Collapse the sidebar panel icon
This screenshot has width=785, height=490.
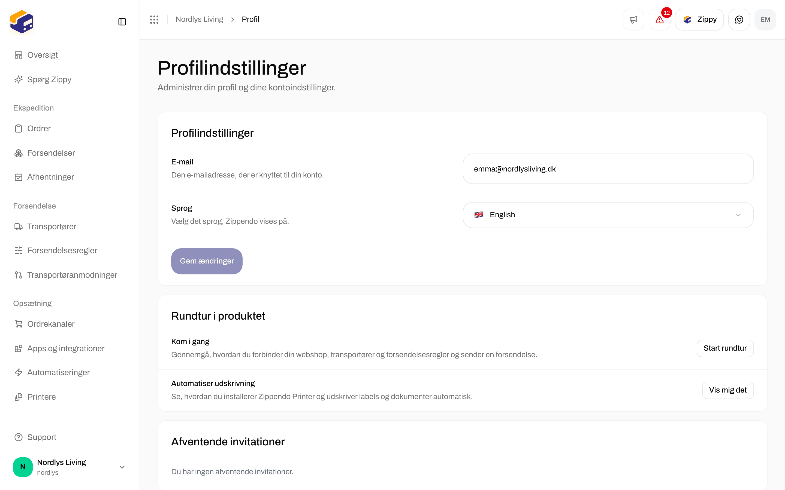coord(122,22)
